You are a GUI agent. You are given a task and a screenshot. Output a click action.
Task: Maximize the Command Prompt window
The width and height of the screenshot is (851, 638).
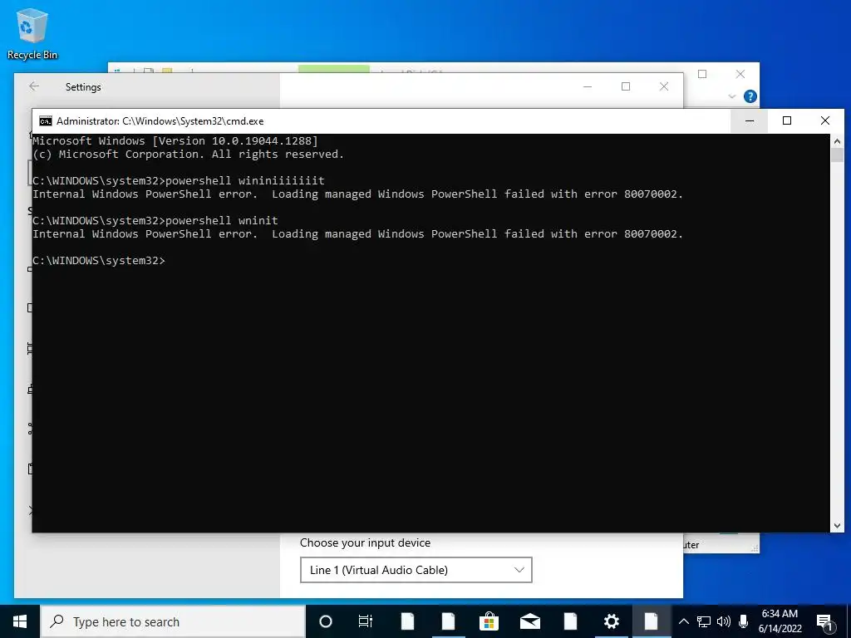coord(787,121)
